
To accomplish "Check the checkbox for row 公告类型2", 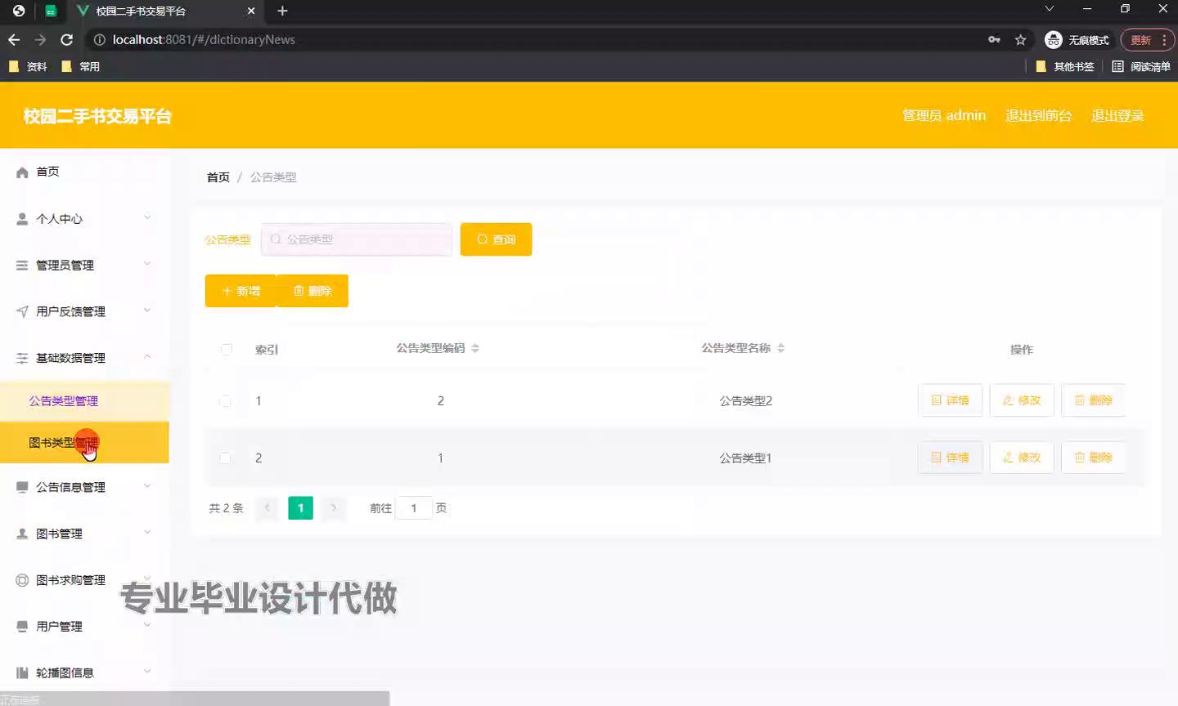I will click(225, 401).
